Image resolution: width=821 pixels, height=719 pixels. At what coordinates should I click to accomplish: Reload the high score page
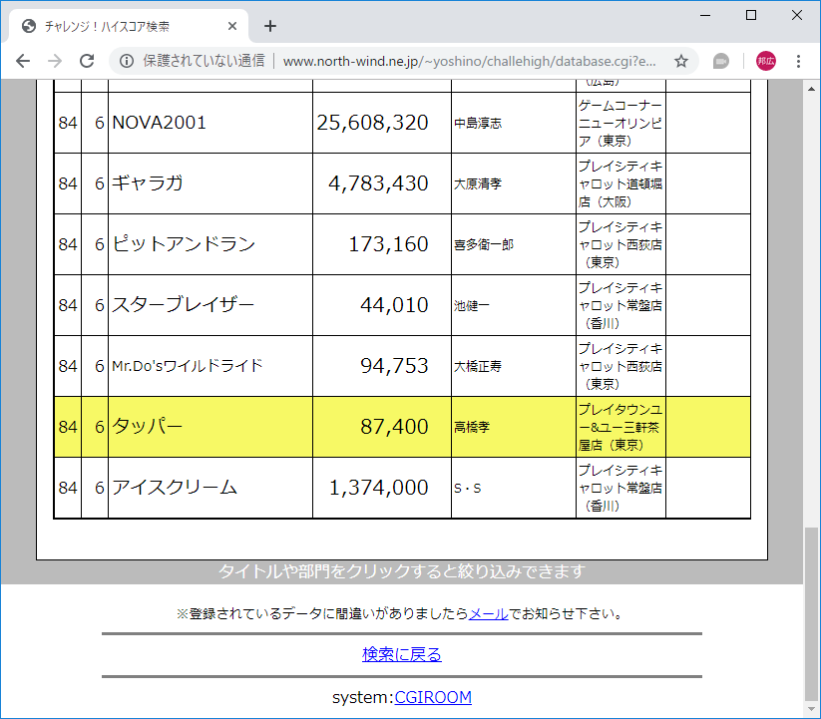point(88,61)
